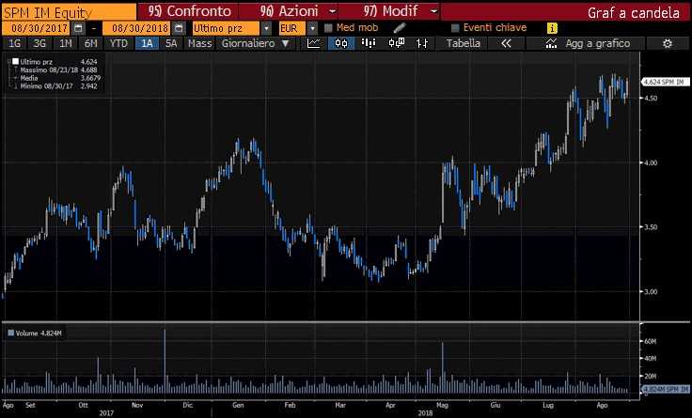Toggle the Ultimo prz legend series box
692x418 pixels.
click(14, 61)
